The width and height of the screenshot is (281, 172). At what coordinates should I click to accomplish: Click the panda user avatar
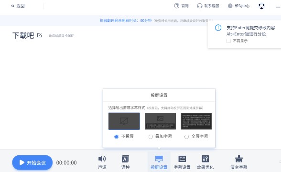pyautogui.click(x=261, y=6)
